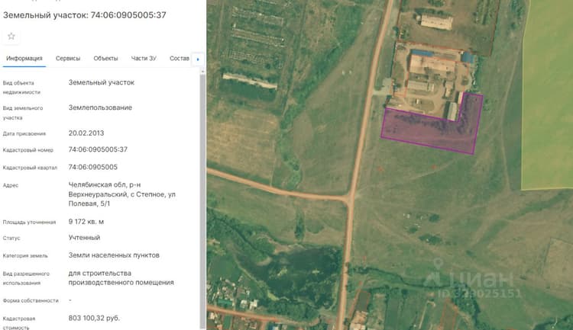The image size is (573, 330).
Task: Open the Части ЗУ tab
Action: coord(144,59)
